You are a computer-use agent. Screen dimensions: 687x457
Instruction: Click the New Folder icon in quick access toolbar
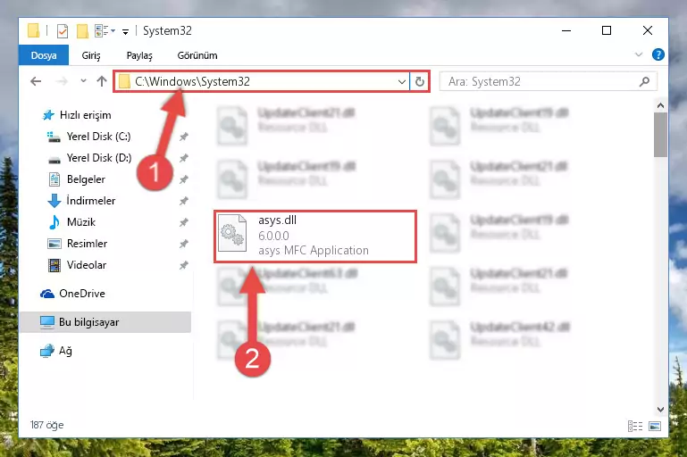pos(82,31)
